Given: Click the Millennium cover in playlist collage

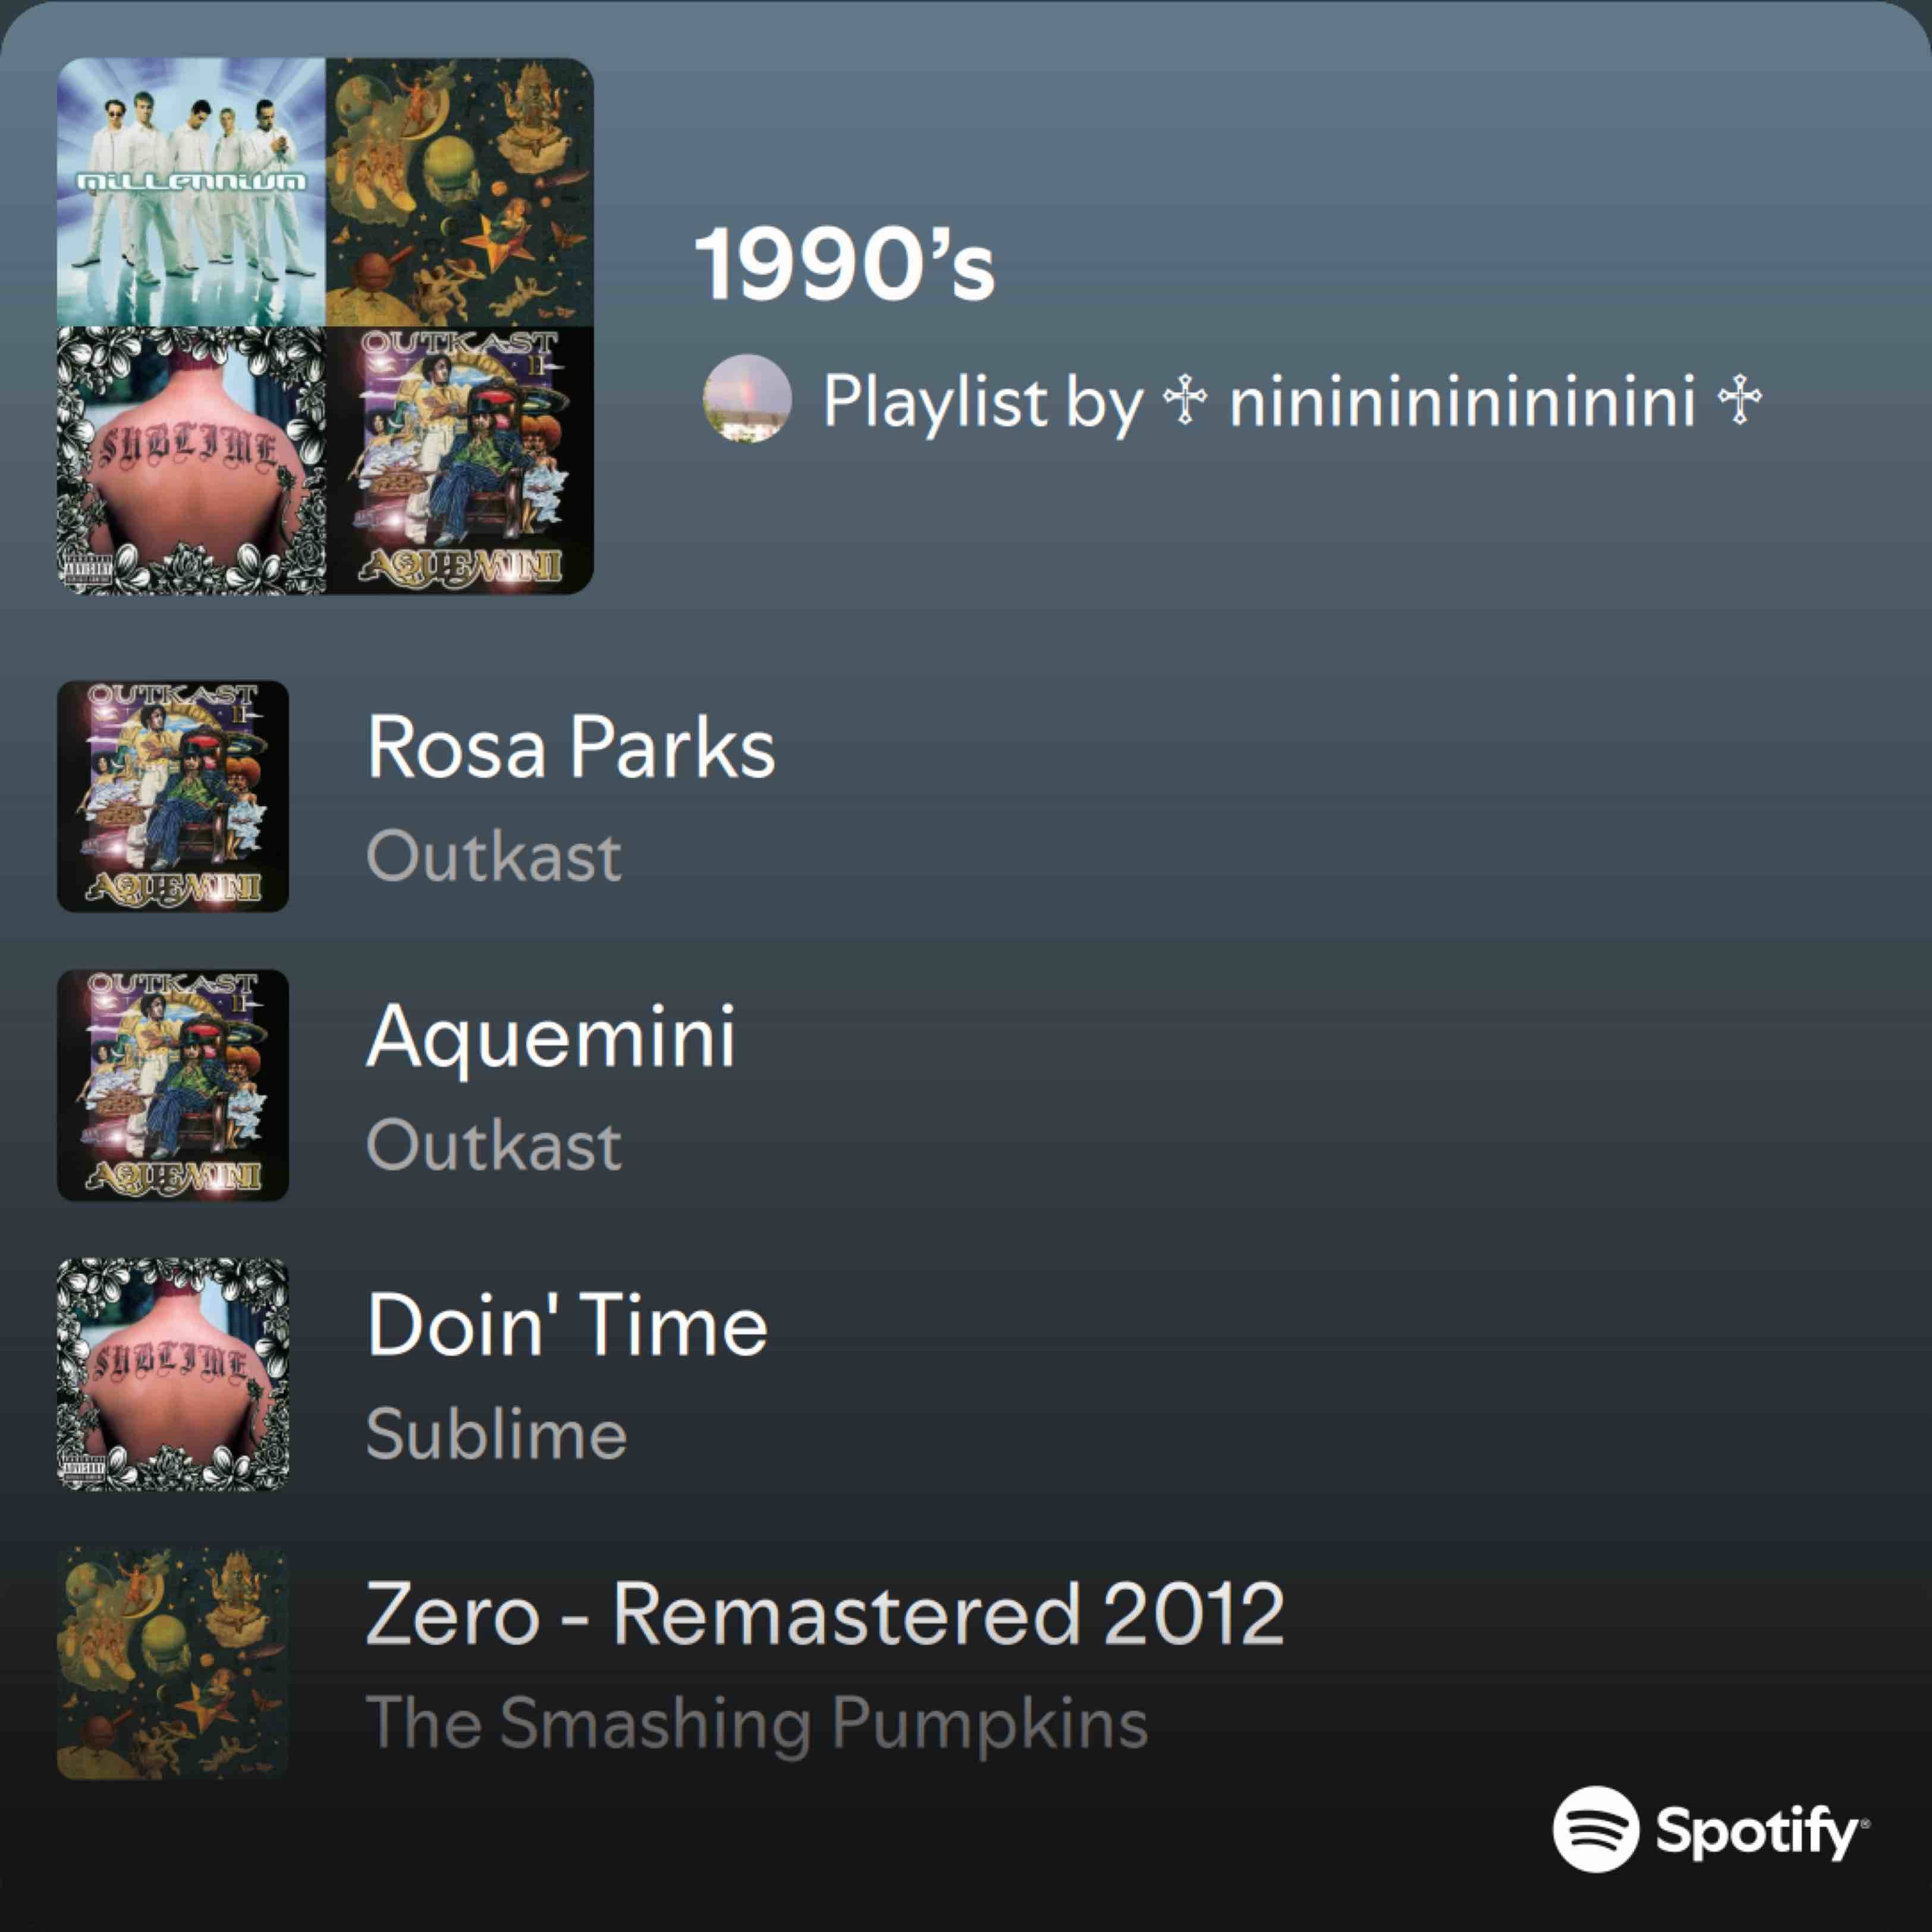Looking at the screenshot, I should click(x=191, y=192).
